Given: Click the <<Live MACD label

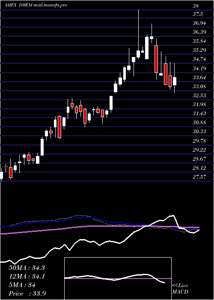Looking at the screenshot, I should (180, 289).
